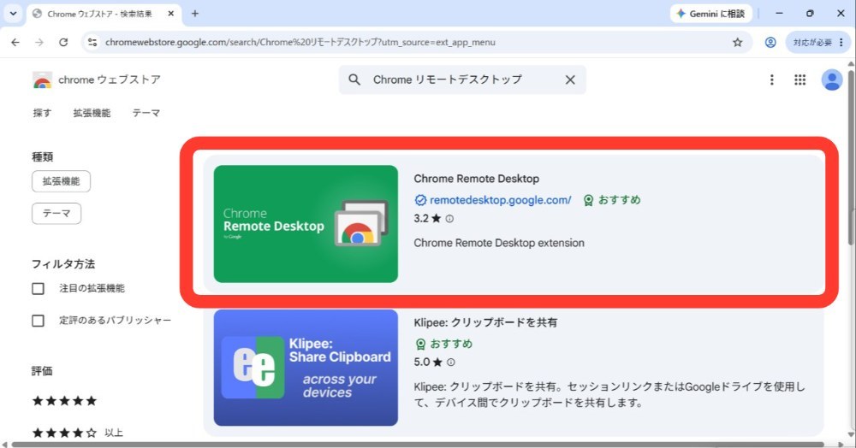This screenshot has width=856, height=448.
Task: Click the address bar URL
Action: coord(300,43)
